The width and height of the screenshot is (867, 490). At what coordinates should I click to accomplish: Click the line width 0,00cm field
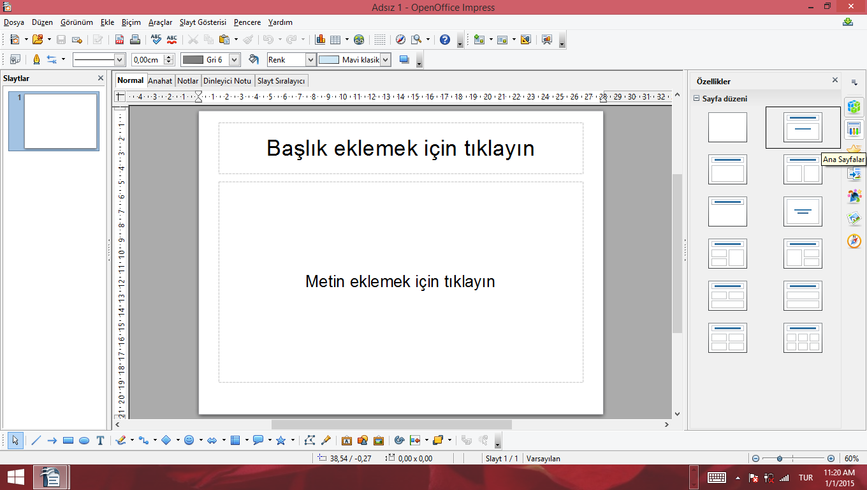[147, 59]
